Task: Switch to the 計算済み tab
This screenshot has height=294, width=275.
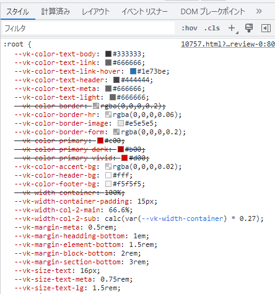Action: (56, 12)
